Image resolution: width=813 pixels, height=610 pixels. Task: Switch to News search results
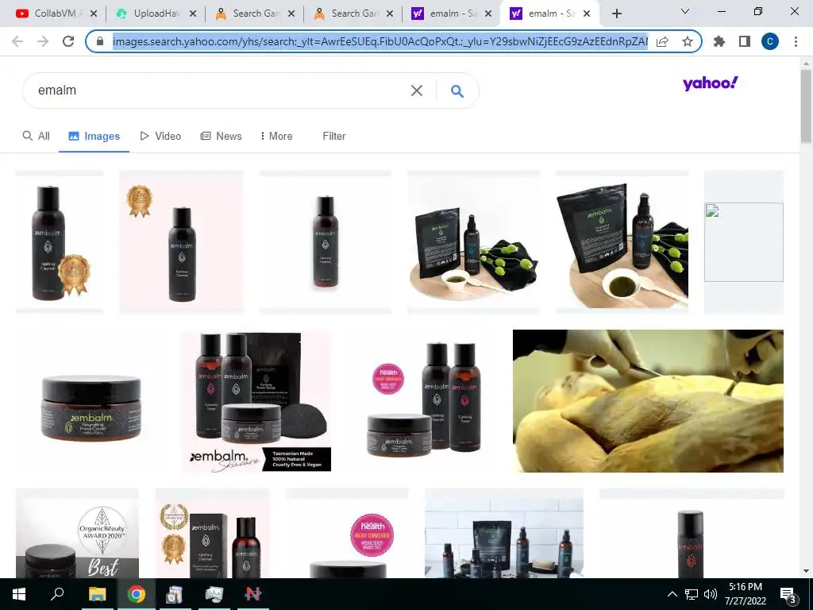221,136
